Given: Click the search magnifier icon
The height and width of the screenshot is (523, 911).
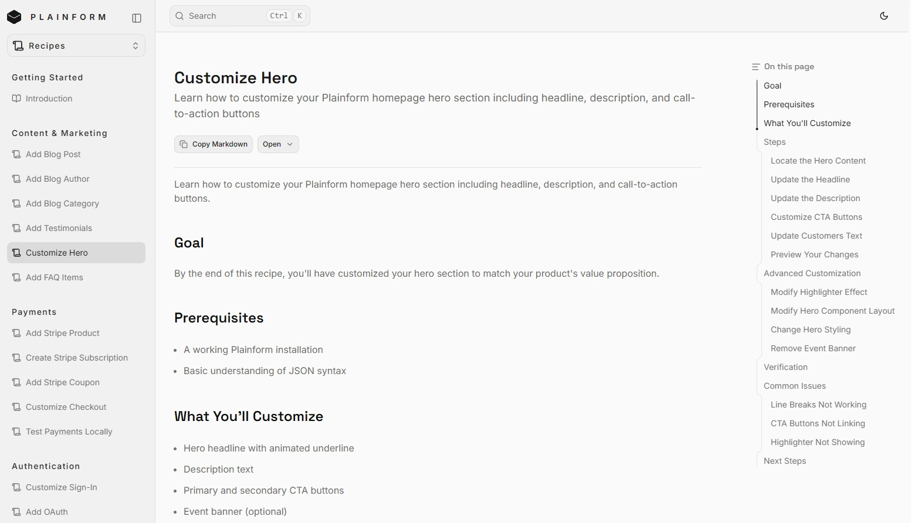Looking at the screenshot, I should (x=180, y=16).
